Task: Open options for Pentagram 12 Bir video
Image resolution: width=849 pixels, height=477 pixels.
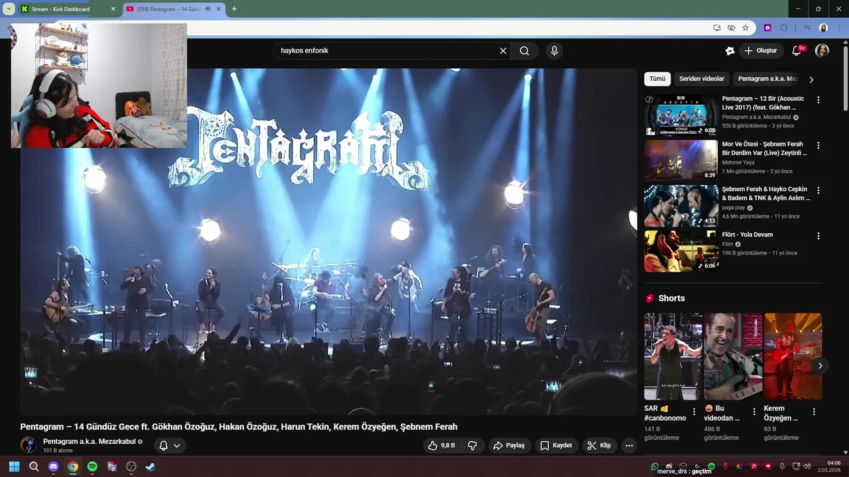Action: 818,100
